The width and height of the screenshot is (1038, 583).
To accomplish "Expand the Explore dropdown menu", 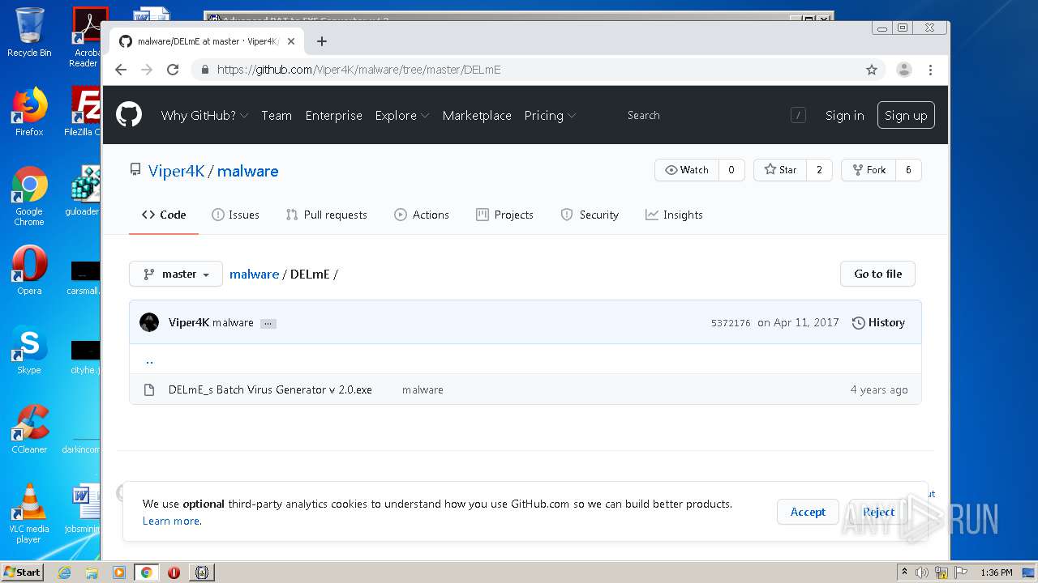I will pyautogui.click(x=402, y=116).
